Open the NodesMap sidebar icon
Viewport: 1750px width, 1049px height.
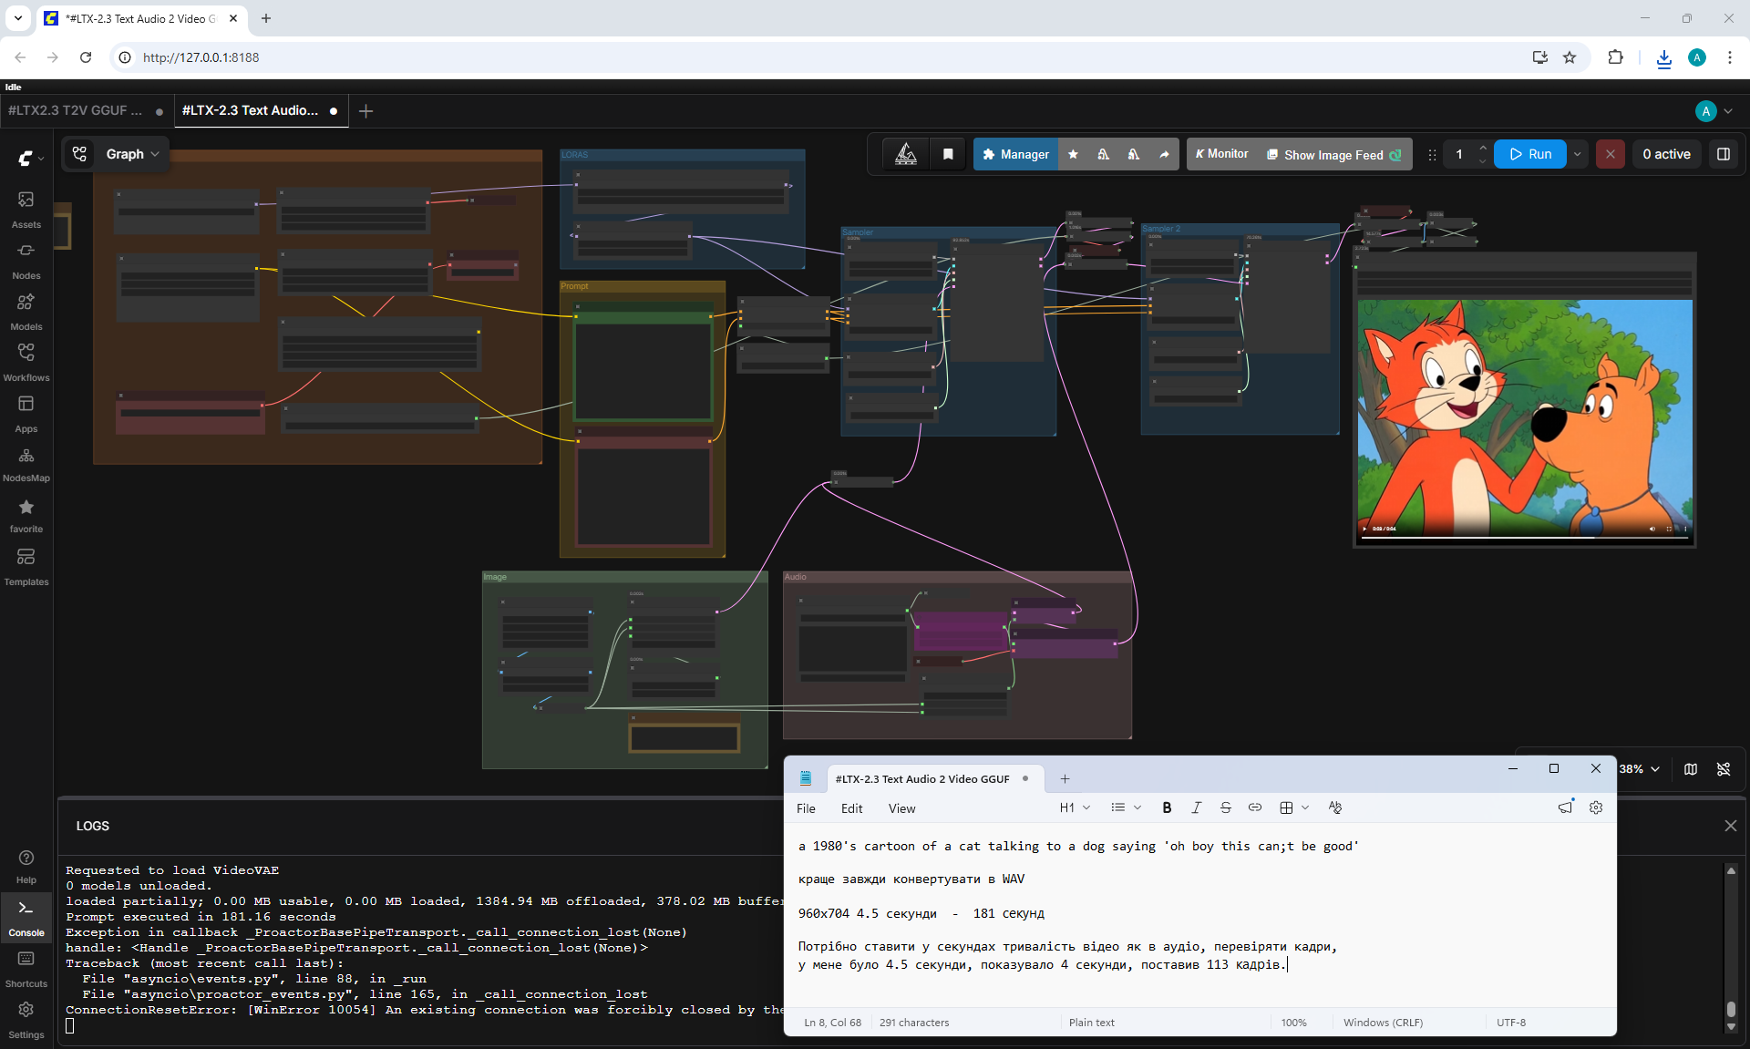pyautogui.click(x=26, y=464)
